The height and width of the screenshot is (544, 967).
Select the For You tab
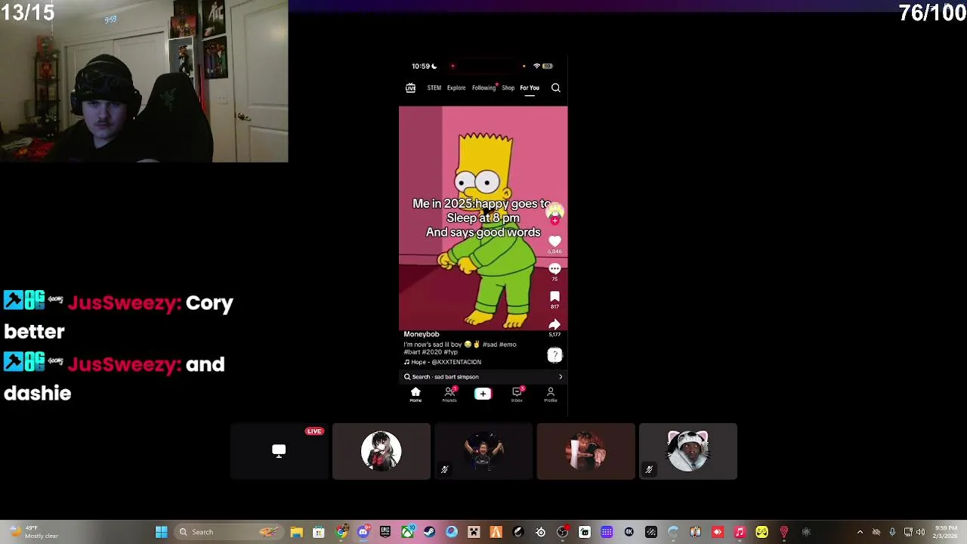pos(529,88)
